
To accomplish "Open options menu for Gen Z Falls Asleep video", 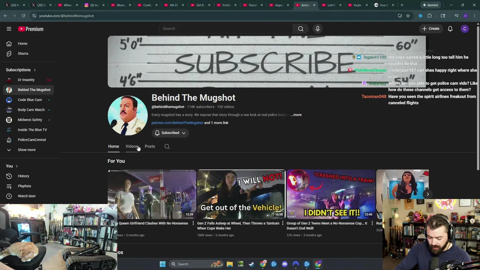I will (x=283, y=223).
